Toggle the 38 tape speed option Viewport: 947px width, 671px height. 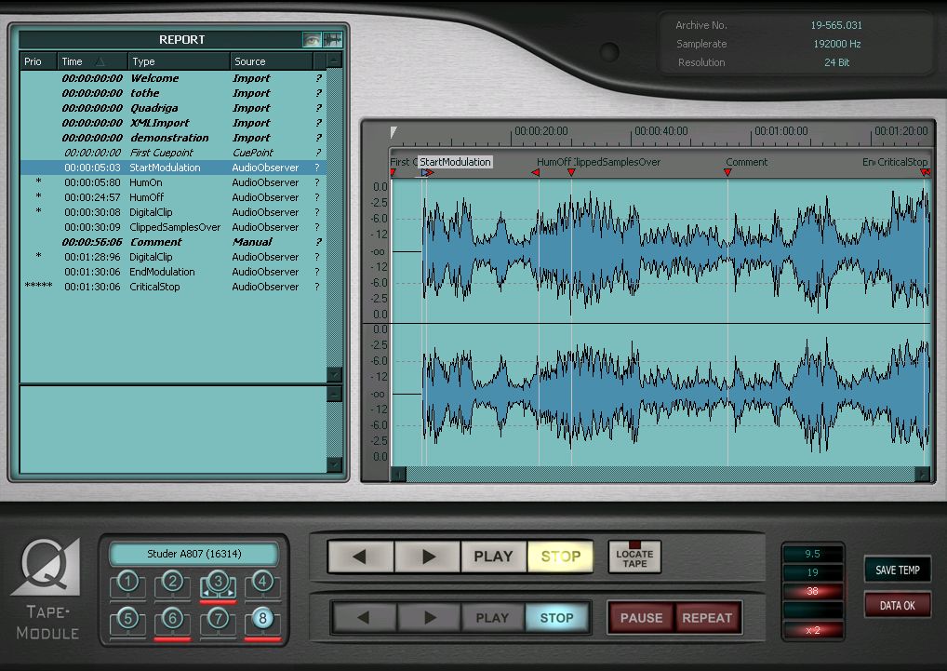(813, 591)
